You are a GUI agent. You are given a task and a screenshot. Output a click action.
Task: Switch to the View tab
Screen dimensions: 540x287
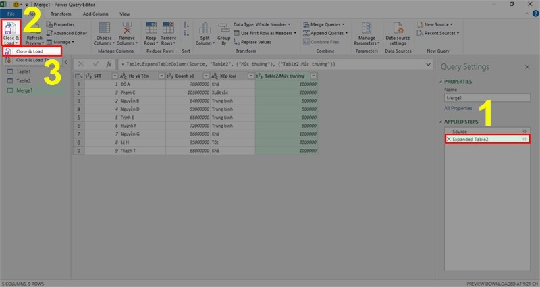125,14
